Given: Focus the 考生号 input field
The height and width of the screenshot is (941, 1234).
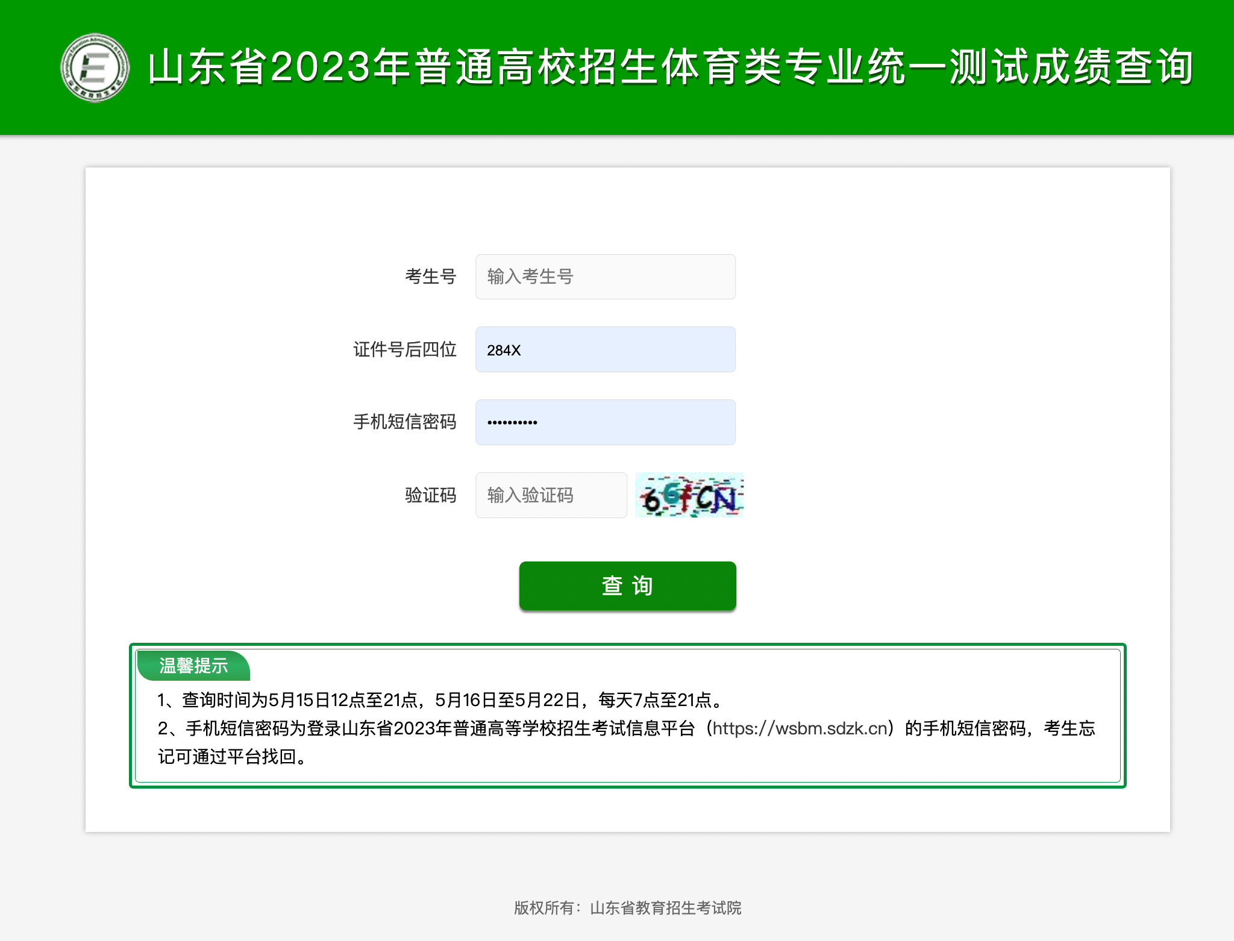Looking at the screenshot, I should 605,277.
